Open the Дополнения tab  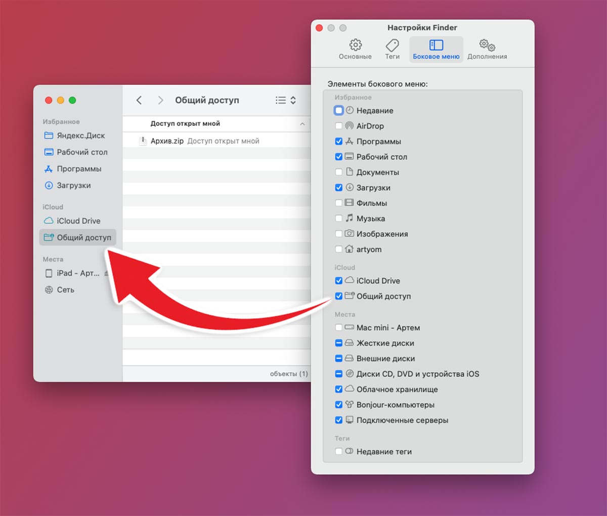(x=487, y=50)
